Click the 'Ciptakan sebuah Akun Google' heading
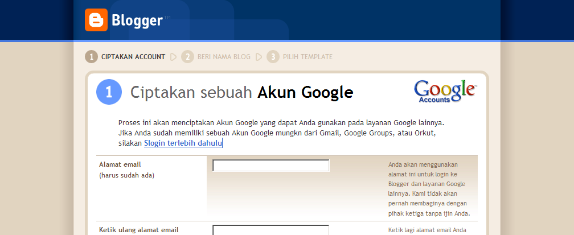Screen dimensions: 574x235 coord(241,92)
